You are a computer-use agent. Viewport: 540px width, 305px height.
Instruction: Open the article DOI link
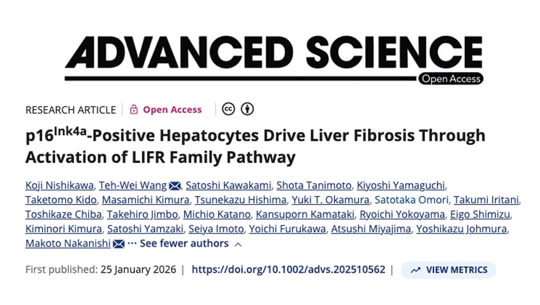tap(289, 270)
